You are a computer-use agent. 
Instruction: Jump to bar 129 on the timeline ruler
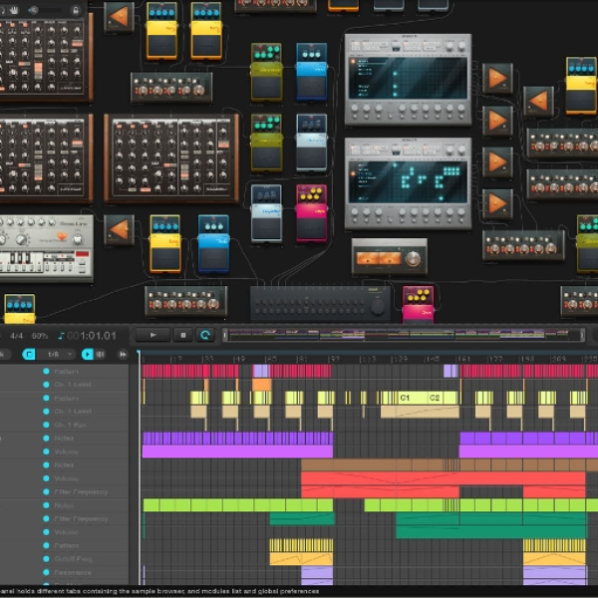400,359
